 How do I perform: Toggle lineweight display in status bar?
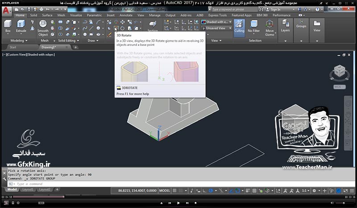click(248, 191)
